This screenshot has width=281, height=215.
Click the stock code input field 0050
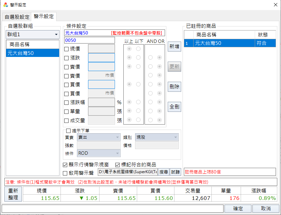click(x=89, y=40)
